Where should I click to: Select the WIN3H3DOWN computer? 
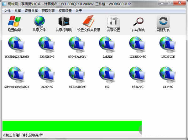(x=77, y=75)
